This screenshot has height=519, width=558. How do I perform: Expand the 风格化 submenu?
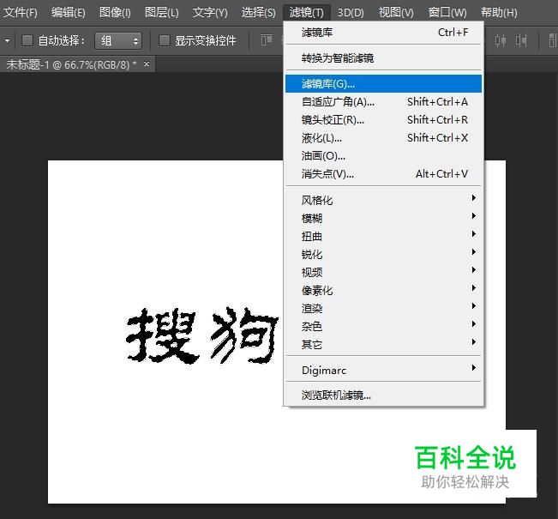[384, 200]
